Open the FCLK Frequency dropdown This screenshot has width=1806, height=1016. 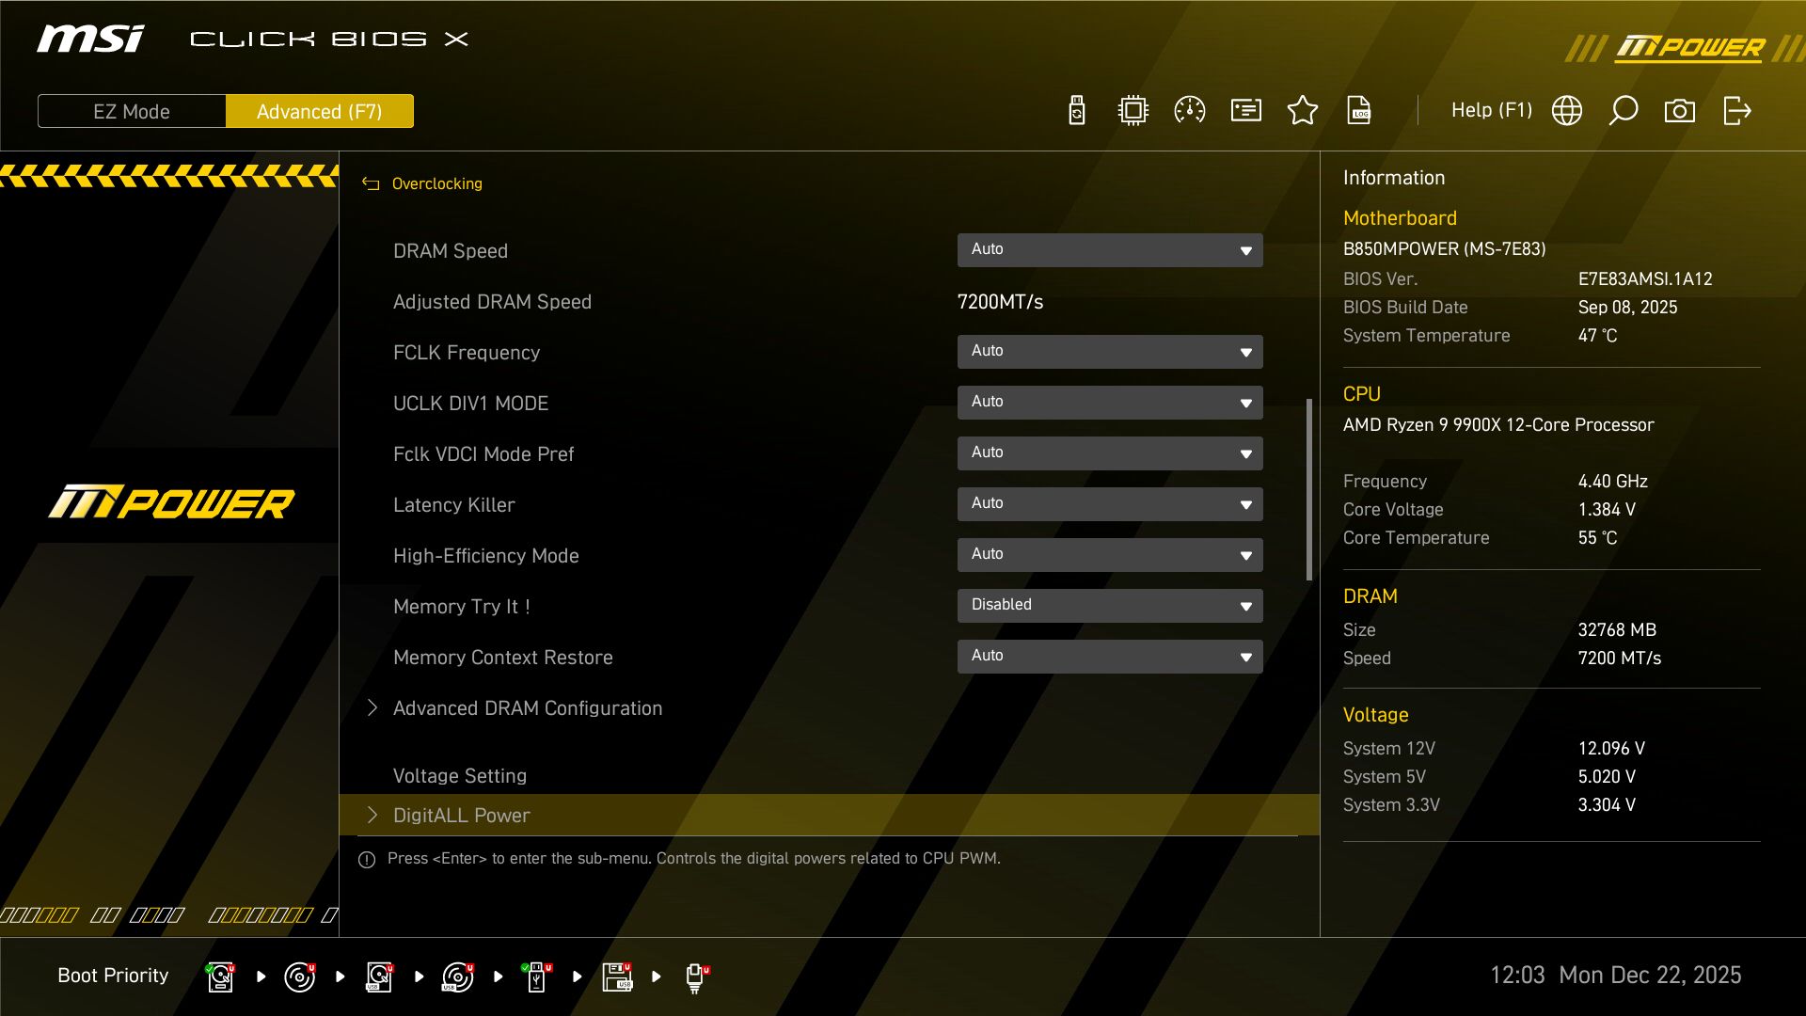tap(1110, 351)
